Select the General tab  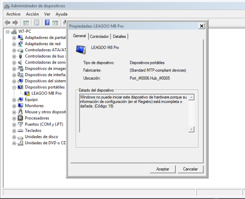coord(80,36)
